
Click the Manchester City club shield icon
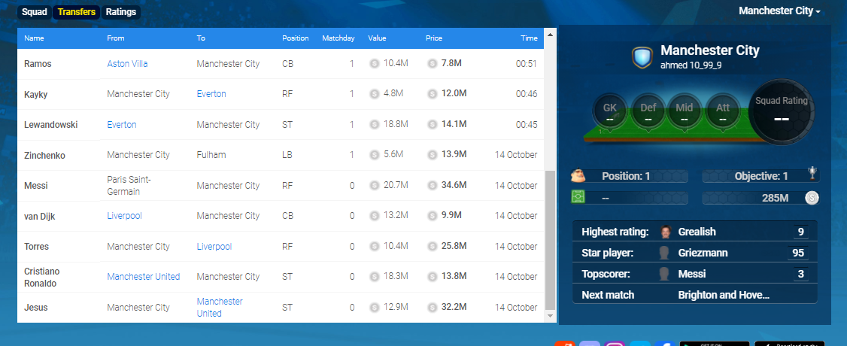coord(642,57)
